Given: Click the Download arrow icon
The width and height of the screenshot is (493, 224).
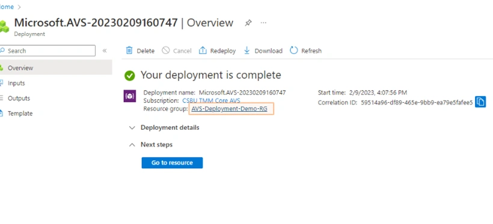Looking at the screenshot, I should pos(247,50).
